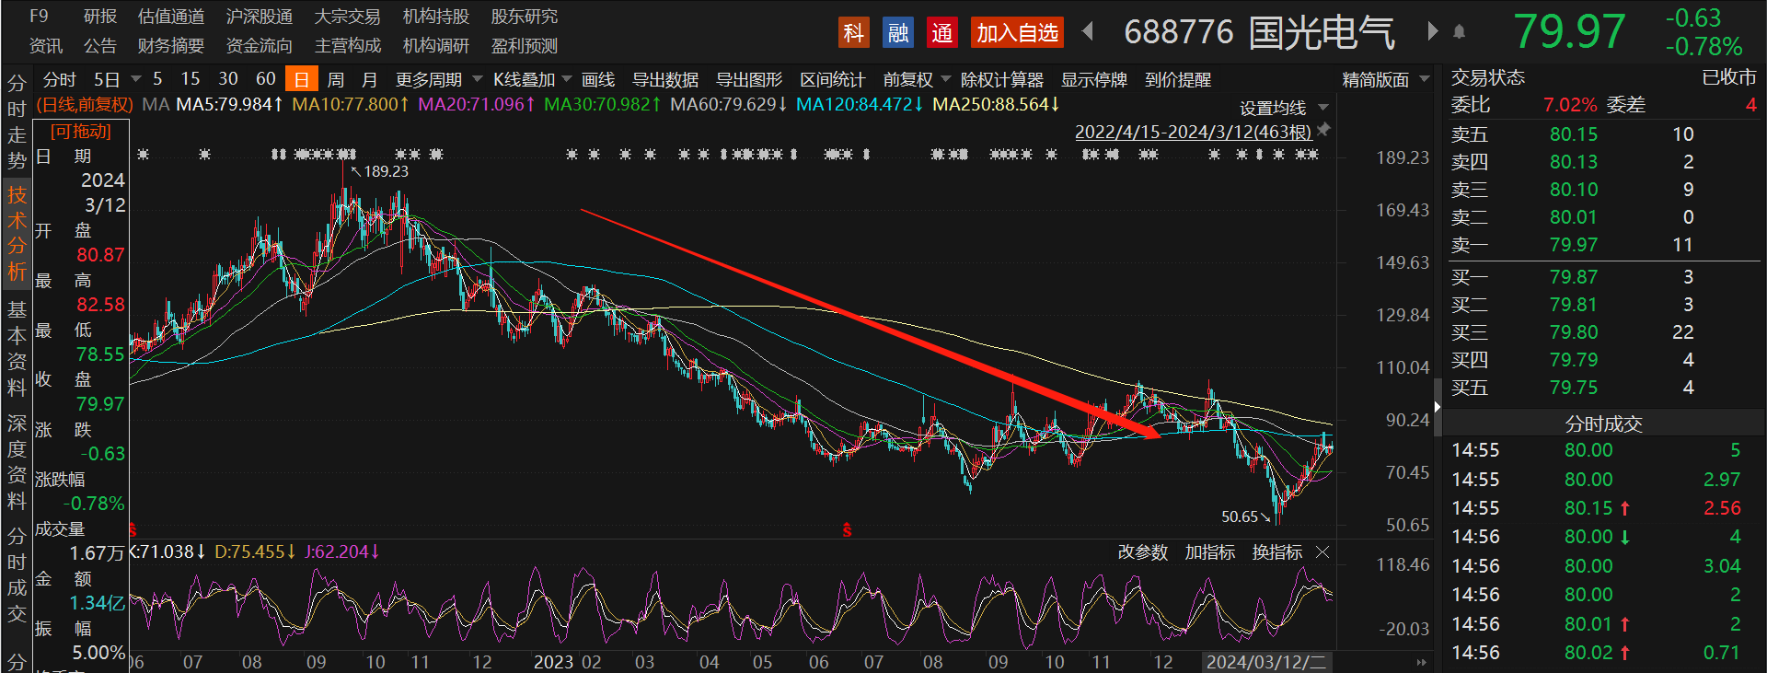Click the pin icon beside date range
This screenshot has height=673, width=1767.
tap(1323, 131)
